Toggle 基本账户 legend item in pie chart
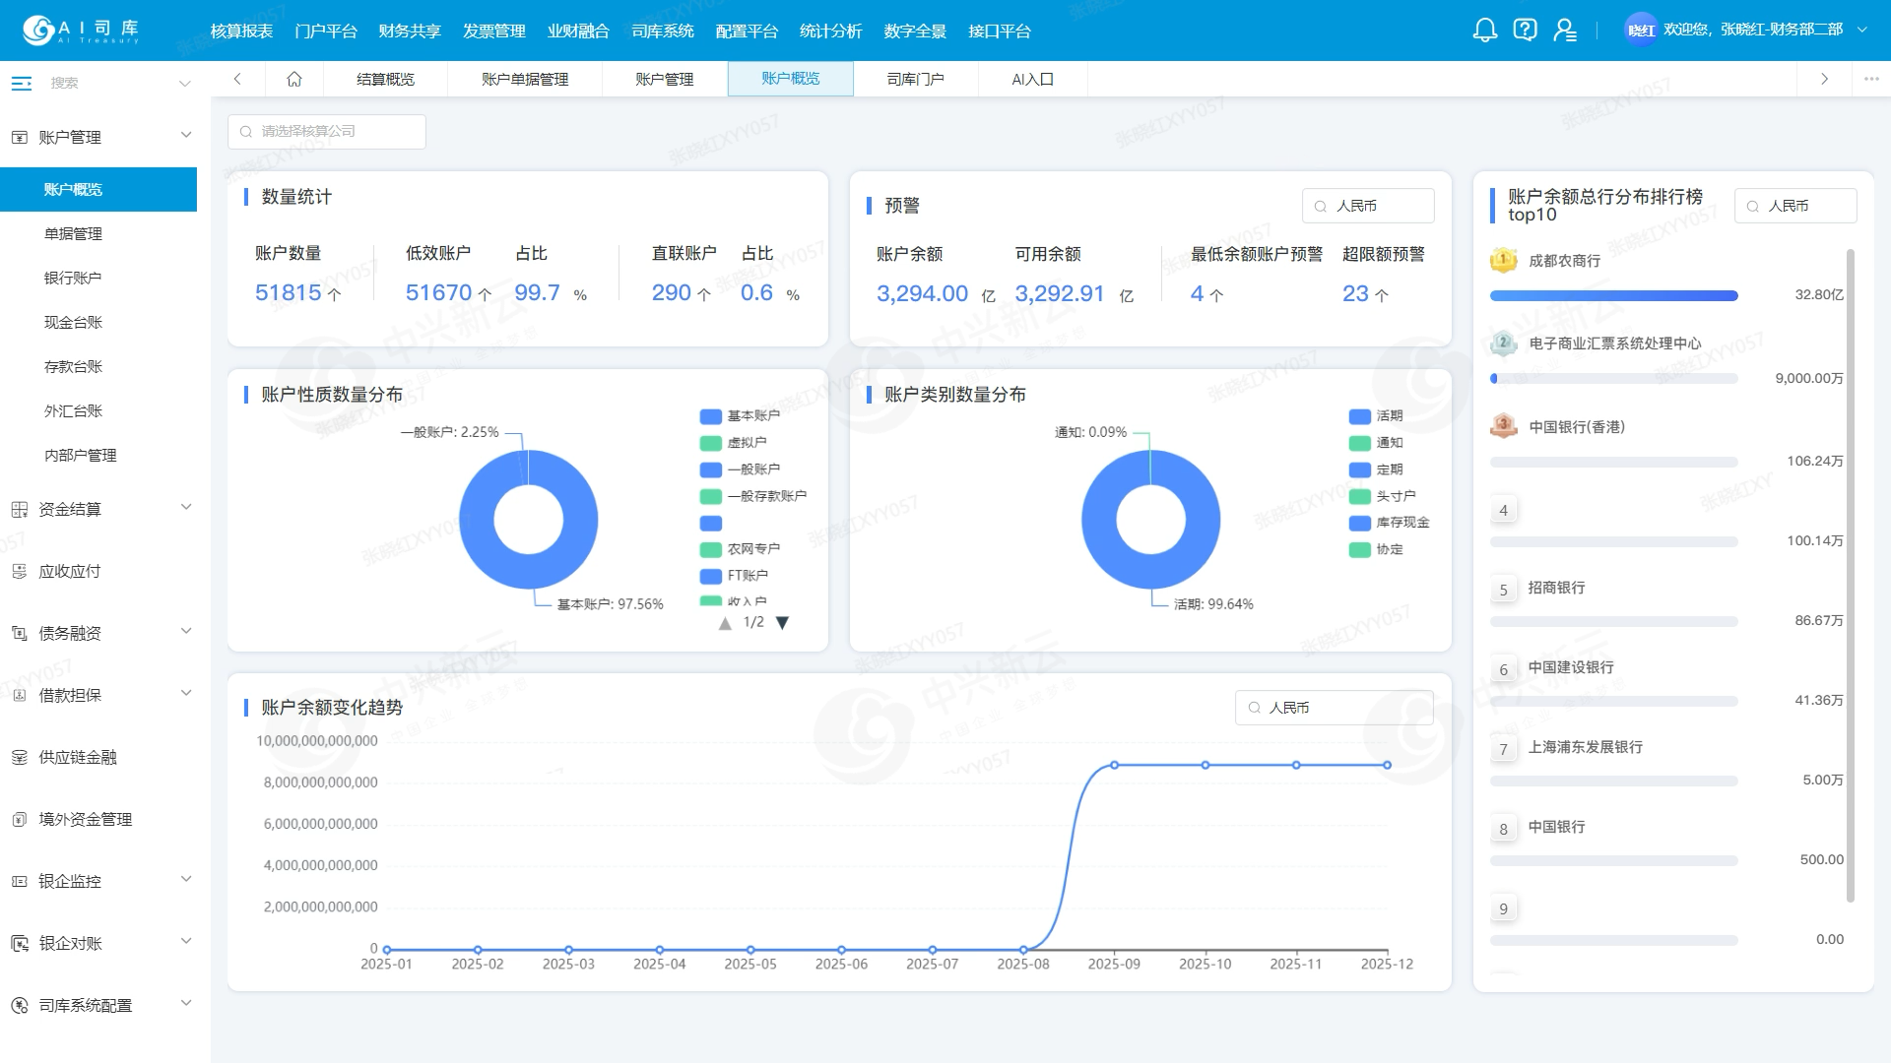Image resolution: width=1891 pixels, height=1063 pixels. click(741, 416)
